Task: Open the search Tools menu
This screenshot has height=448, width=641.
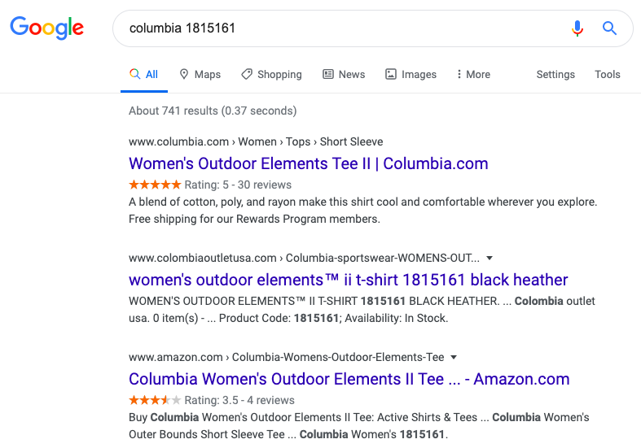Action: point(608,74)
